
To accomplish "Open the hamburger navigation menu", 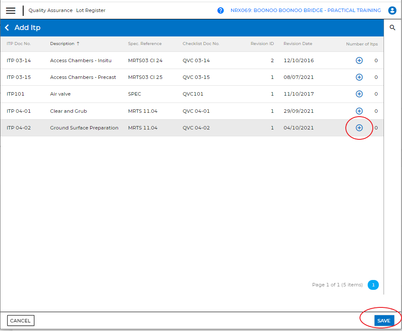I will [x=11, y=11].
